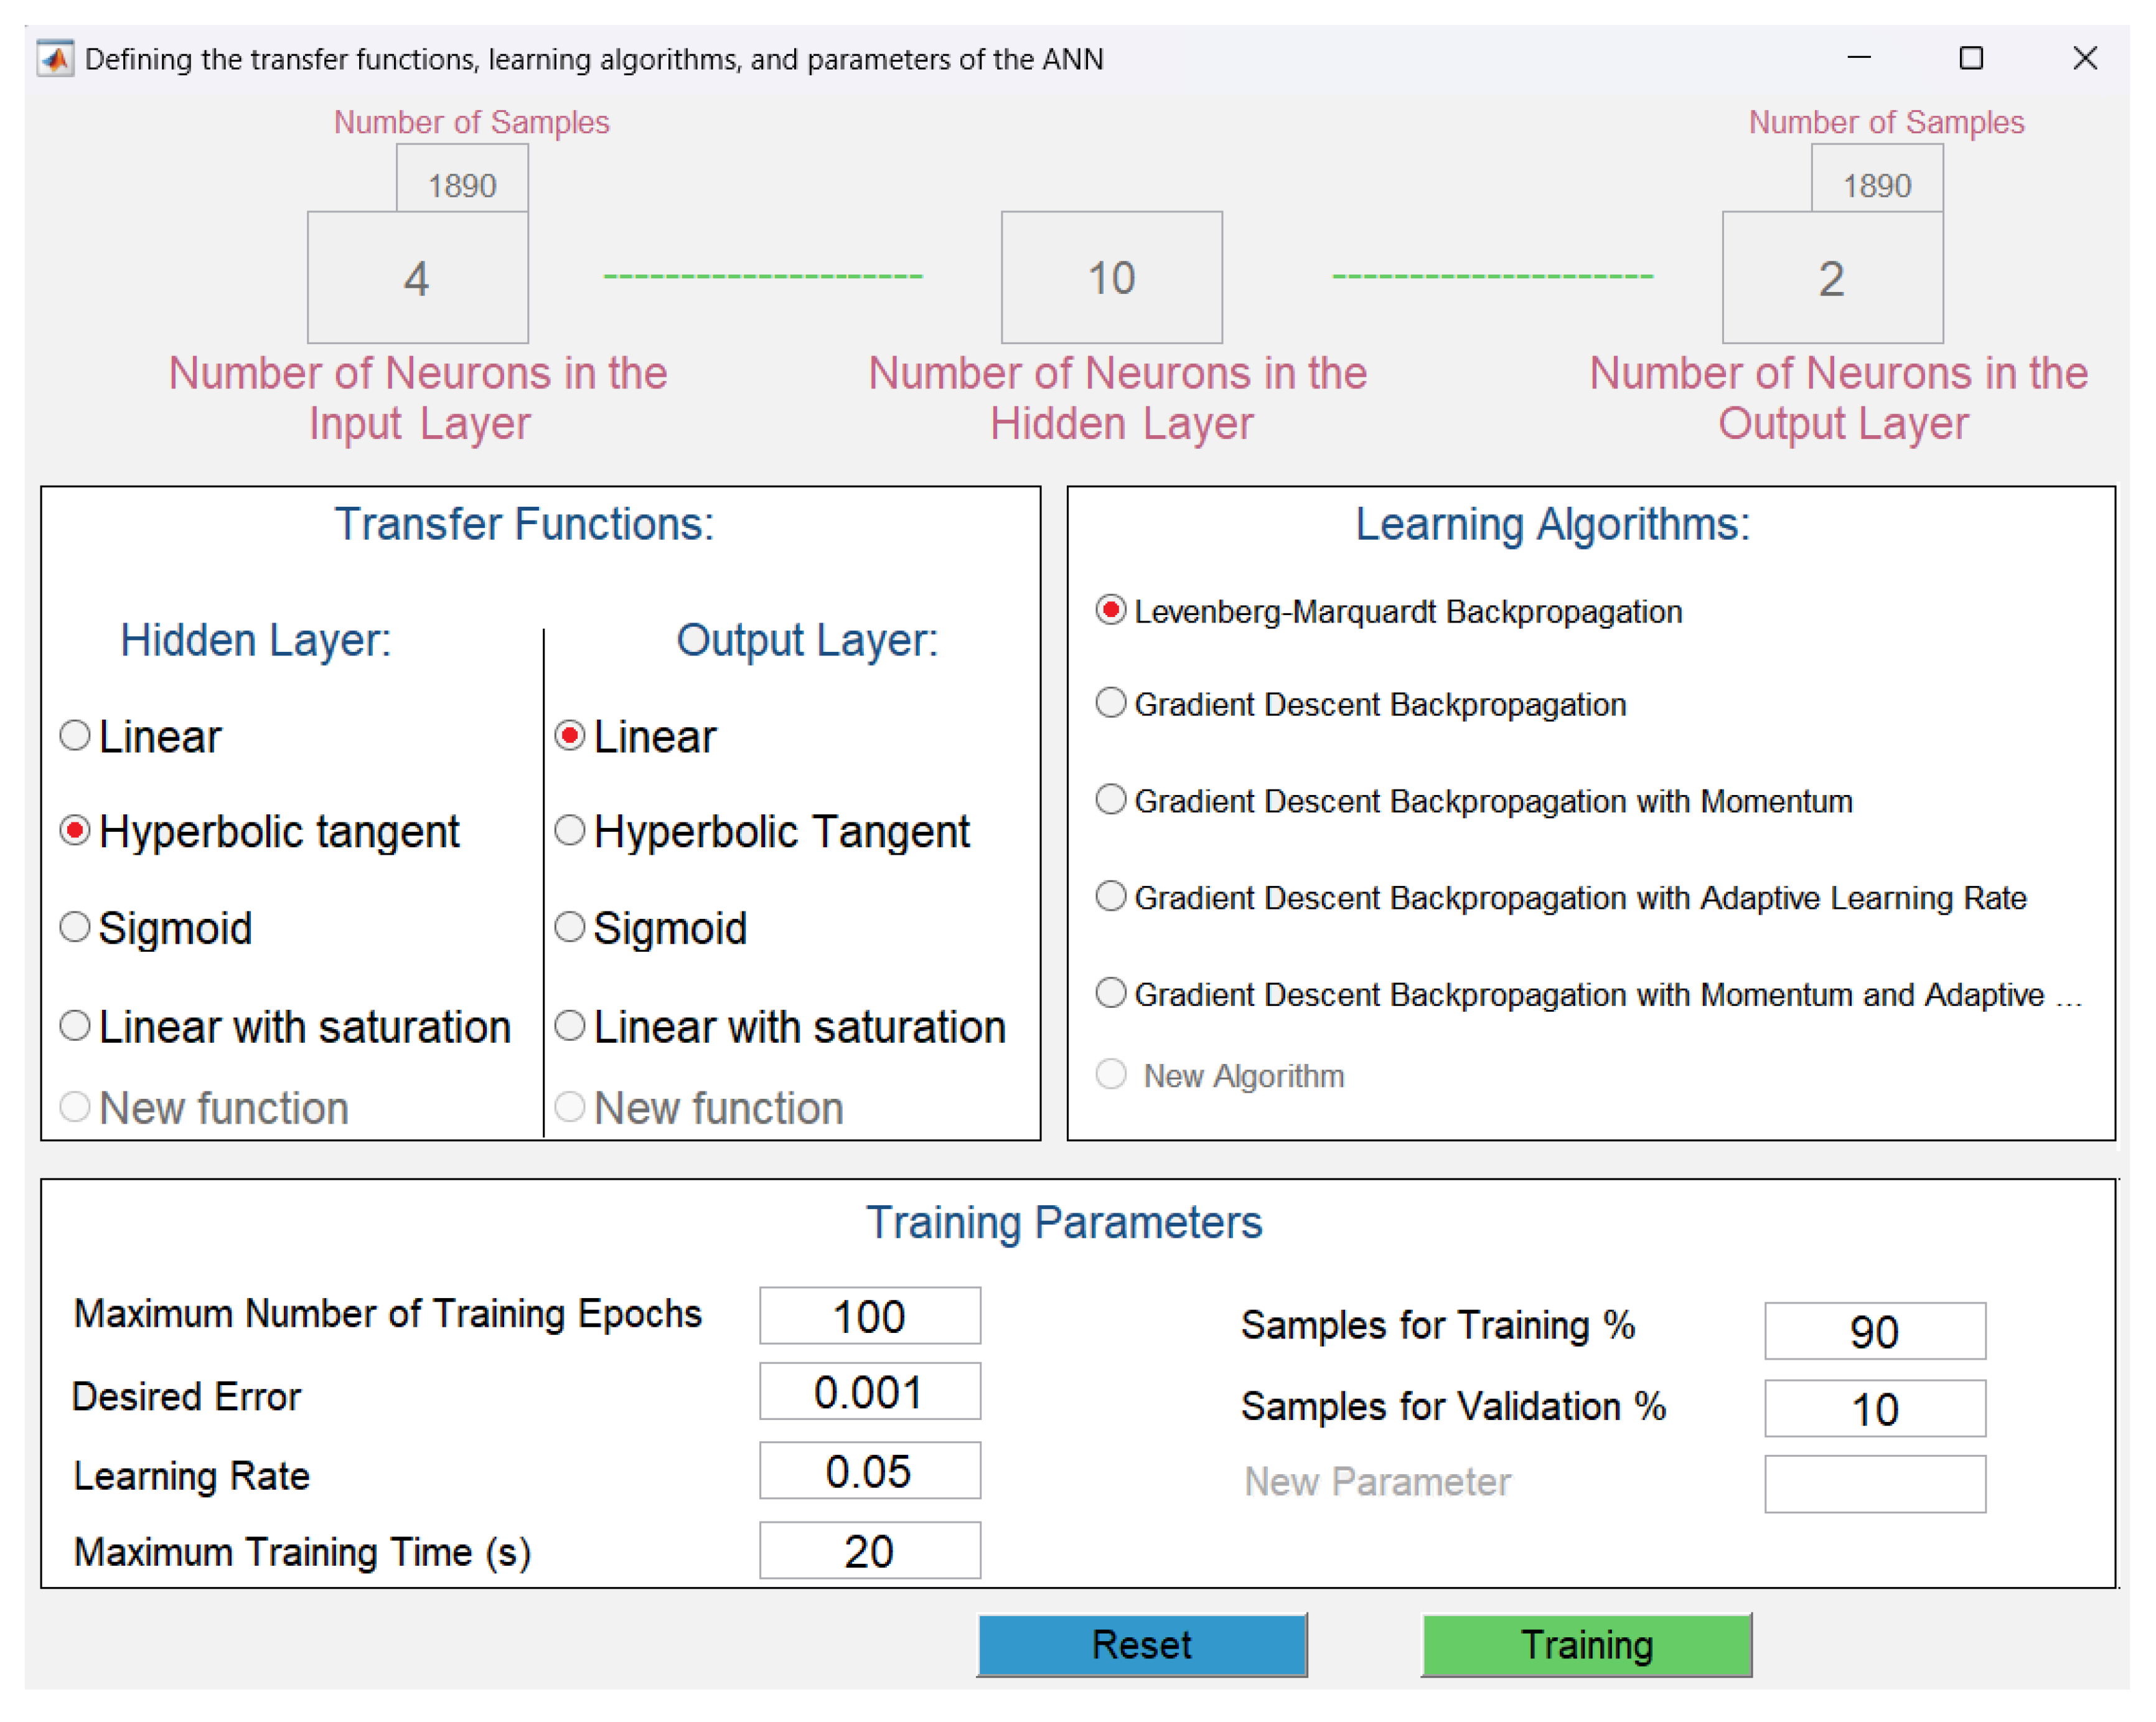
Task: Focus the Learning Rate input field
Action: point(869,1471)
